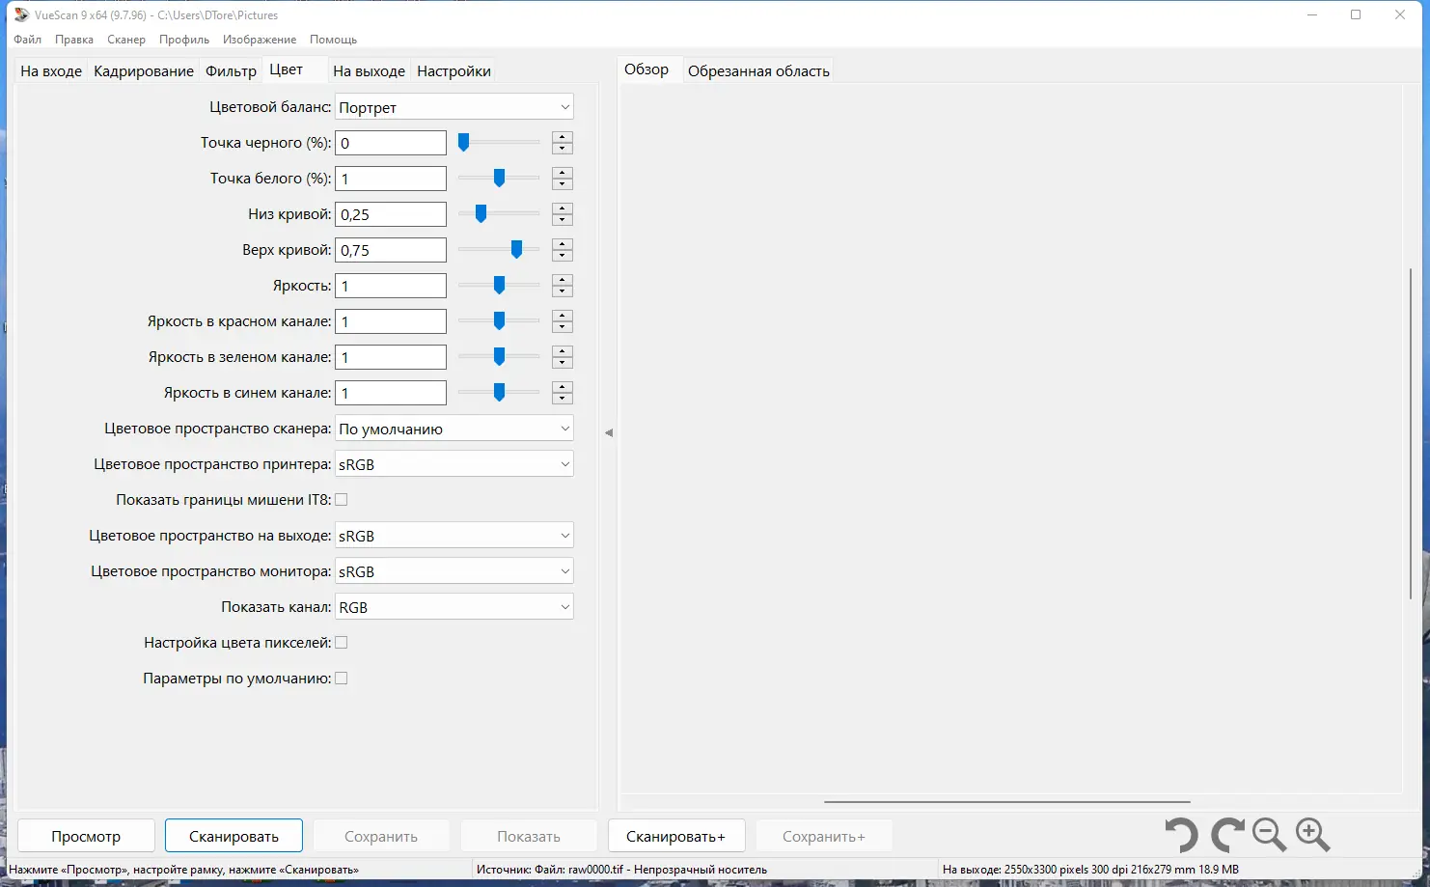Screen dimensions: 1430x887
Task: Click the horizontal scrollbar under the preview area
Action: coord(1006,801)
